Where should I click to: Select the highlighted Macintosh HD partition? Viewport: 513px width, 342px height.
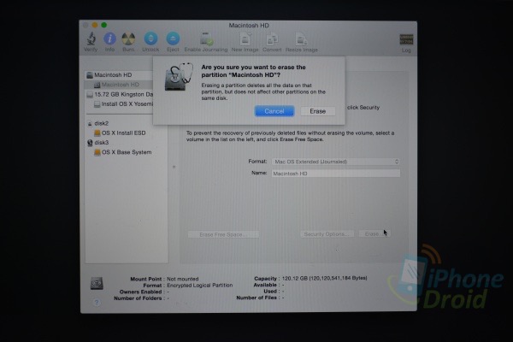point(120,85)
